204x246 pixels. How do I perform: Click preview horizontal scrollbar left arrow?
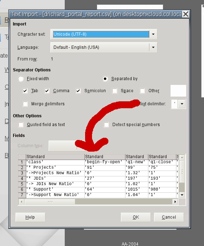pos(21,202)
